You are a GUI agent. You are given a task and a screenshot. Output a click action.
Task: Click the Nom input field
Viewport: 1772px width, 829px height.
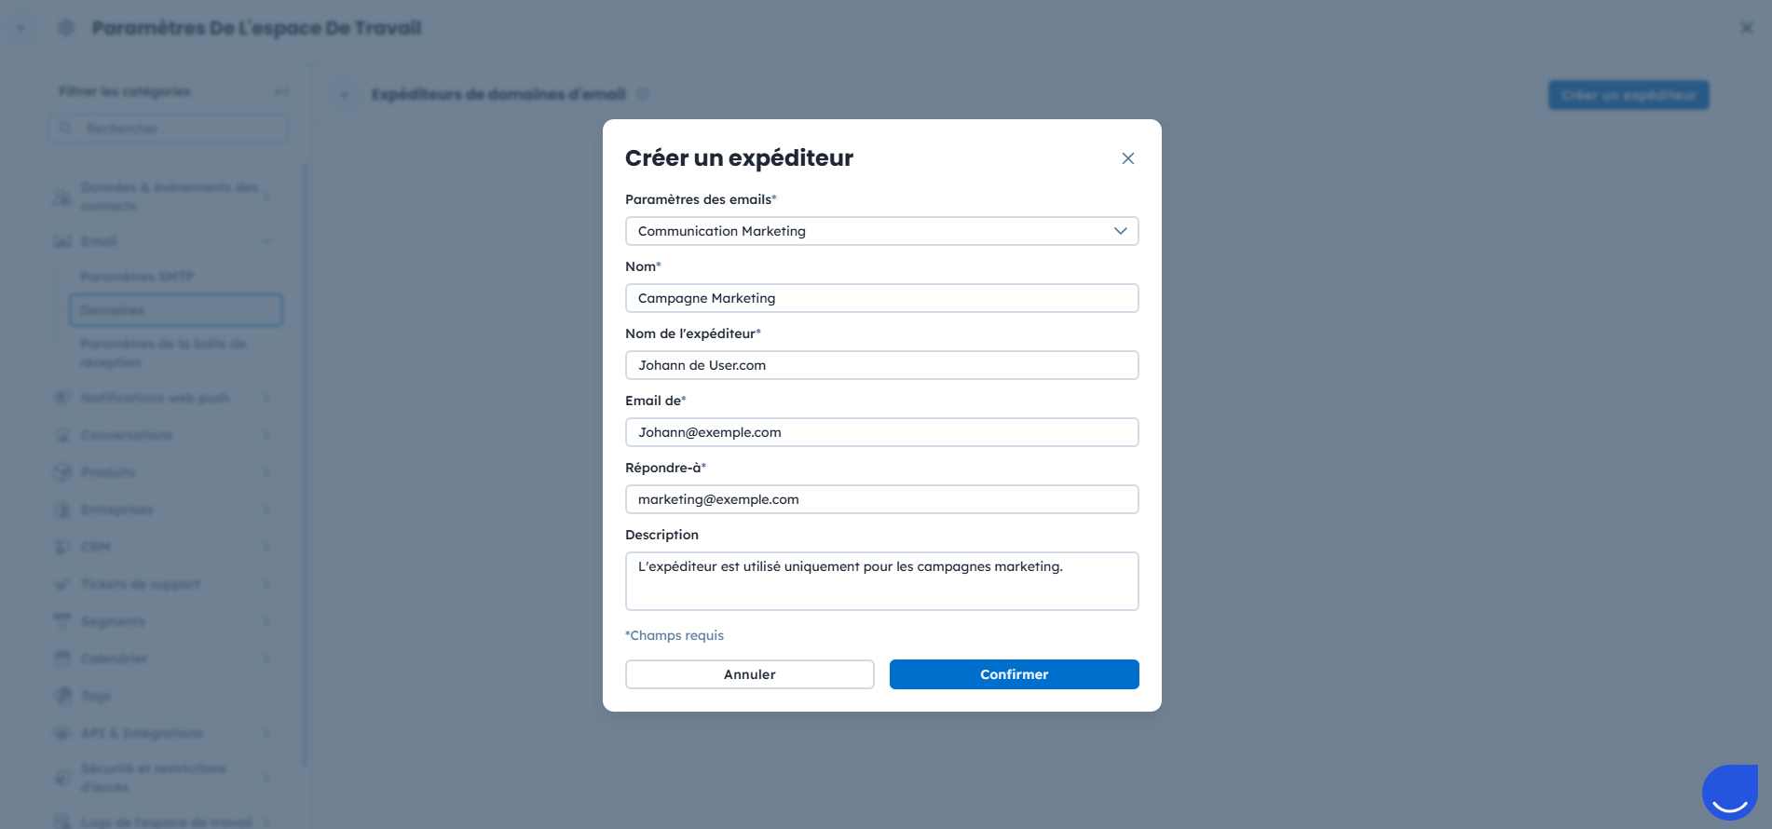click(x=881, y=298)
